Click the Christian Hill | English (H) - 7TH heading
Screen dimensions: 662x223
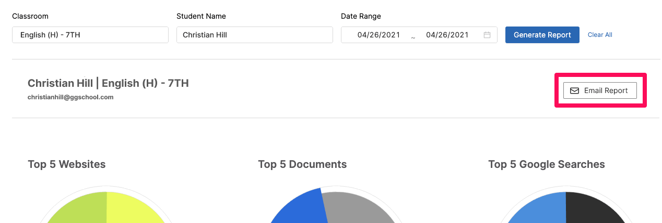pyautogui.click(x=108, y=83)
